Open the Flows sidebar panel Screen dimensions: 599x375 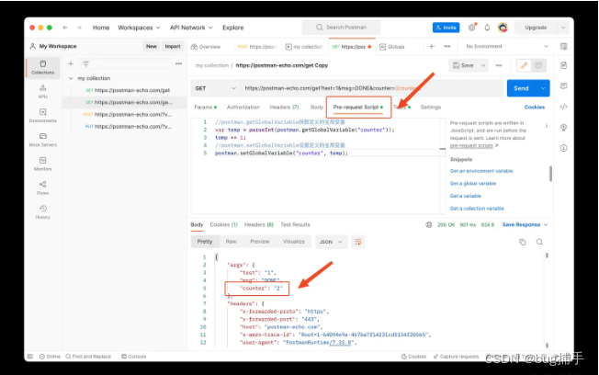pos(43,188)
